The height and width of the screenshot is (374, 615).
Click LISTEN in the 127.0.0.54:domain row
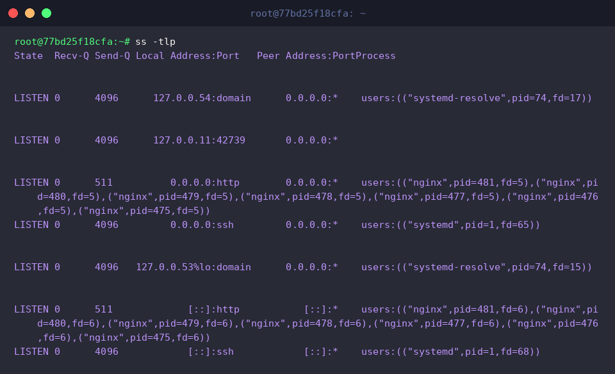31,98
